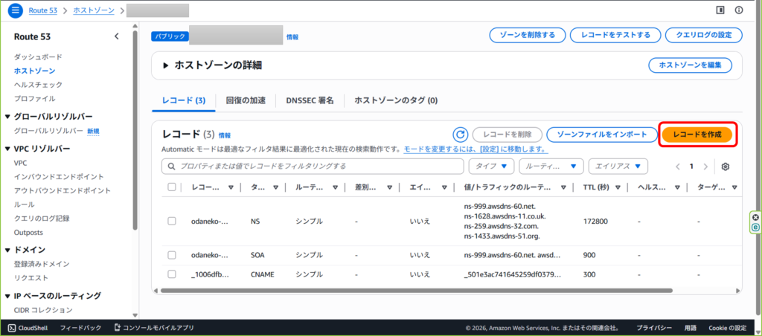Select the NS record checkbox
762x336 pixels.
click(172, 222)
